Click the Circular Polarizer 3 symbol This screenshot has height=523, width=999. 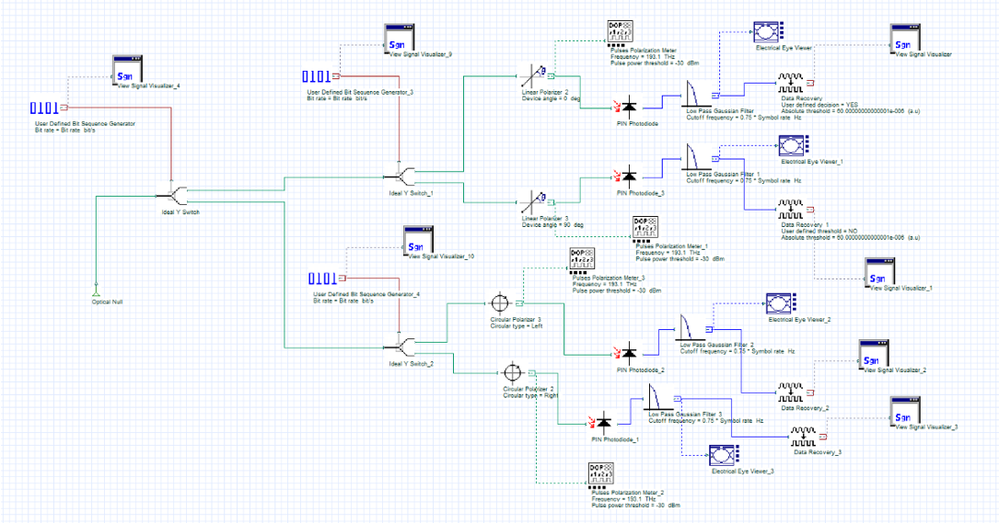click(500, 301)
